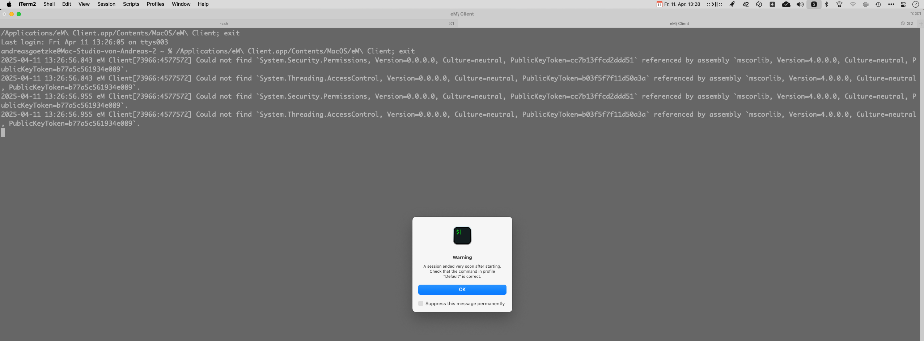Screen dimensions: 924x341
Task: Open the Edit menu
Action: (x=67, y=4)
